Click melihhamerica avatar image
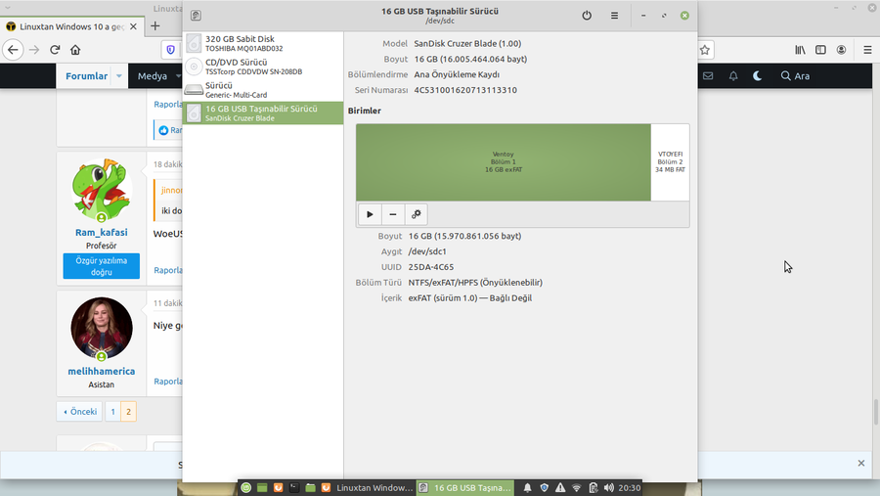 [x=102, y=329]
